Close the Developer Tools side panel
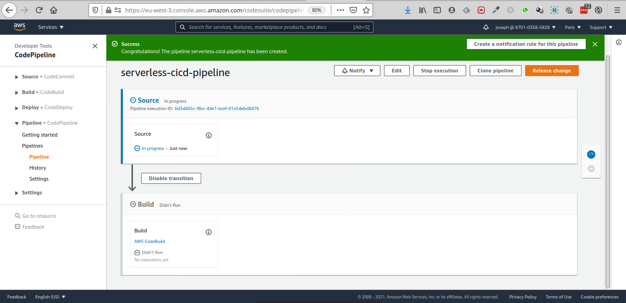Image resolution: width=626 pixels, height=303 pixels. point(95,46)
